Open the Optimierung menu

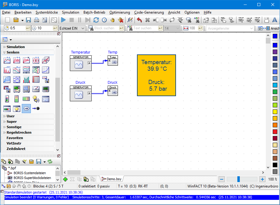point(120,12)
